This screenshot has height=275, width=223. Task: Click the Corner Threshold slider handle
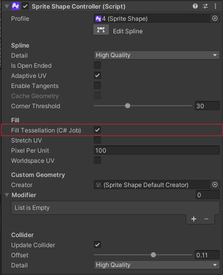pyautogui.click(x=128, y=106)
